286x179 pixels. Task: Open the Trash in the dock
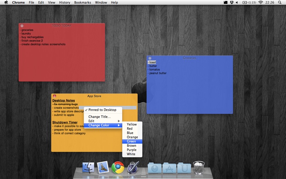pyautogui.click(x=199, y=167)
